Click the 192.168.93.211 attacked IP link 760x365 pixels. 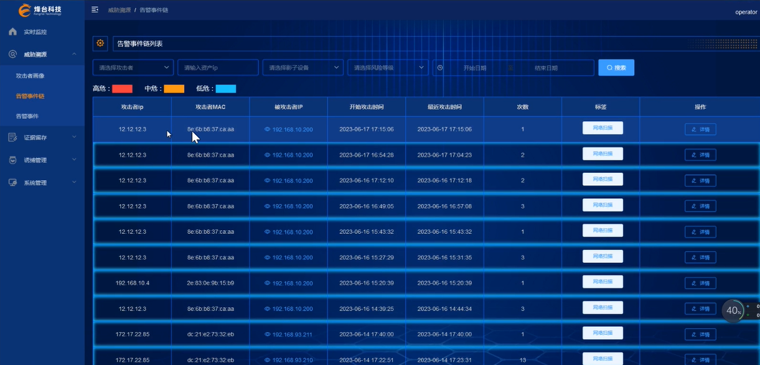click(293, 335)
